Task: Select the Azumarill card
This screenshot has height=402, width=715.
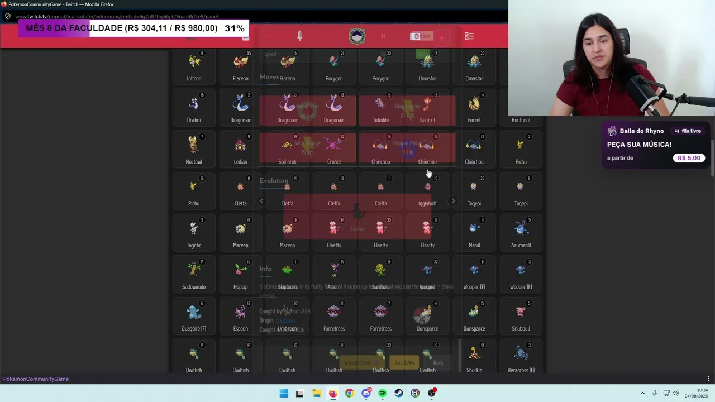Action: point(521,233)
